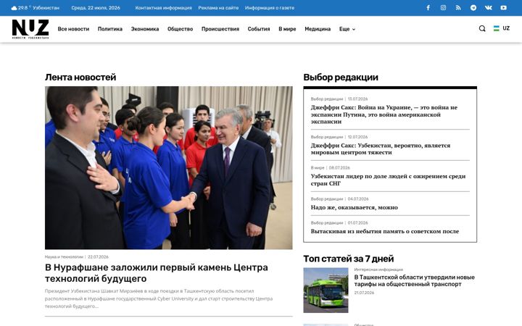The height and width of the screenshot is (326, 522).
Task: Click the weather cloud icon
Action: (x=14, y=8)
